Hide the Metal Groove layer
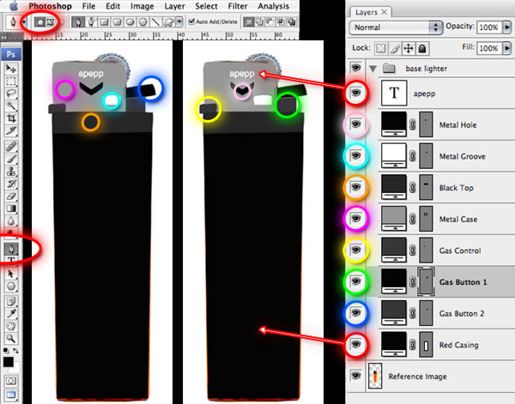This screenshot has width=515, height=404. (356, 155)
